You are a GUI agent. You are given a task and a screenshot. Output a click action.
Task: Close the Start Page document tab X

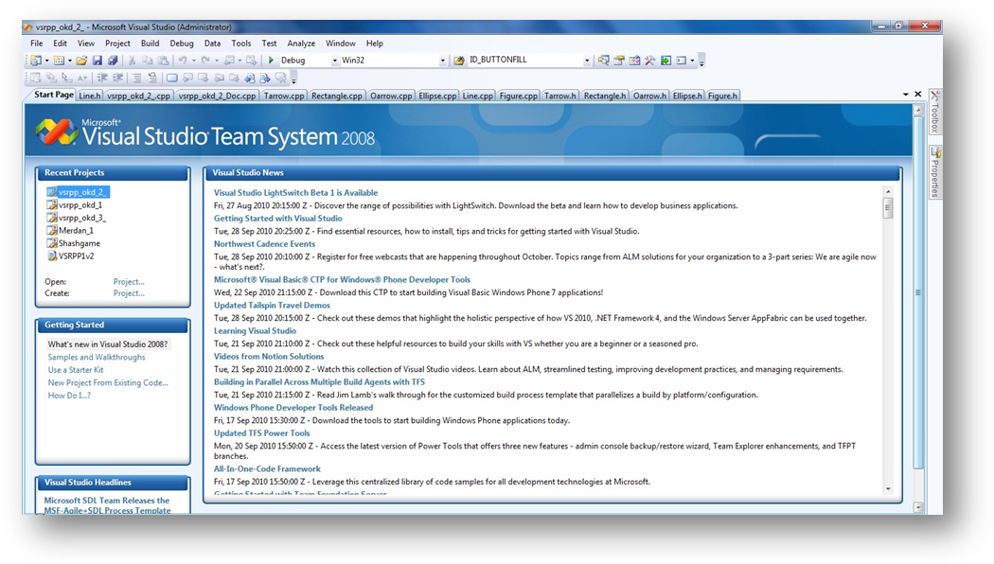[917, 94]
